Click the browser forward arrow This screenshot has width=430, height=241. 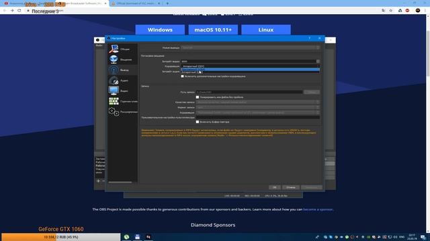point(12,11)
